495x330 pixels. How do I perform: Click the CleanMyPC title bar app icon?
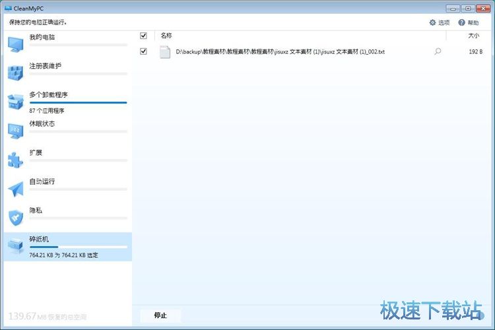pyautogui.click(x=8, y=8)
